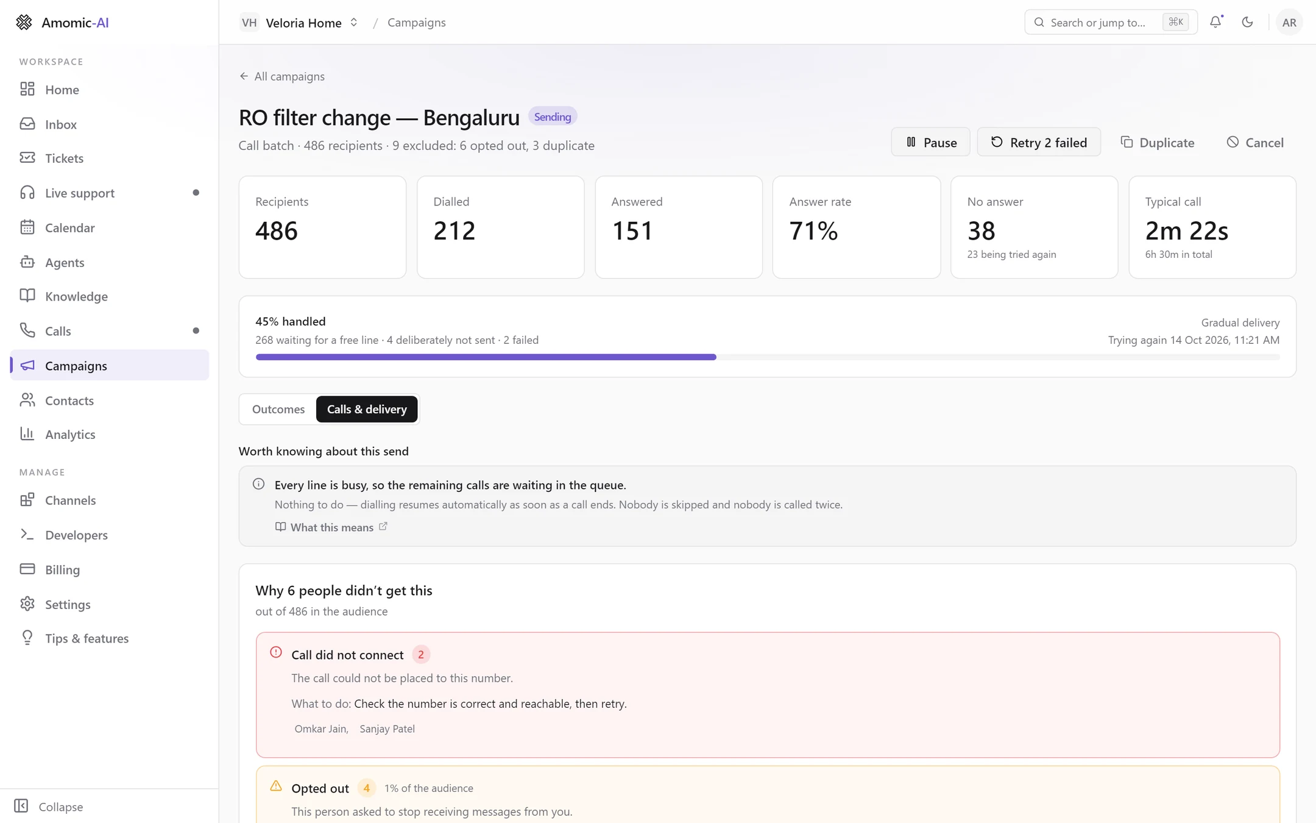Go to Agents in the sidebar
The height and width of the screenshot is (823, 1316).
[x=110, y=262]
